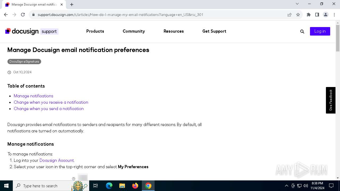
Task: Launch Microsoft Edge from taskbar
Action: [109, 186]
